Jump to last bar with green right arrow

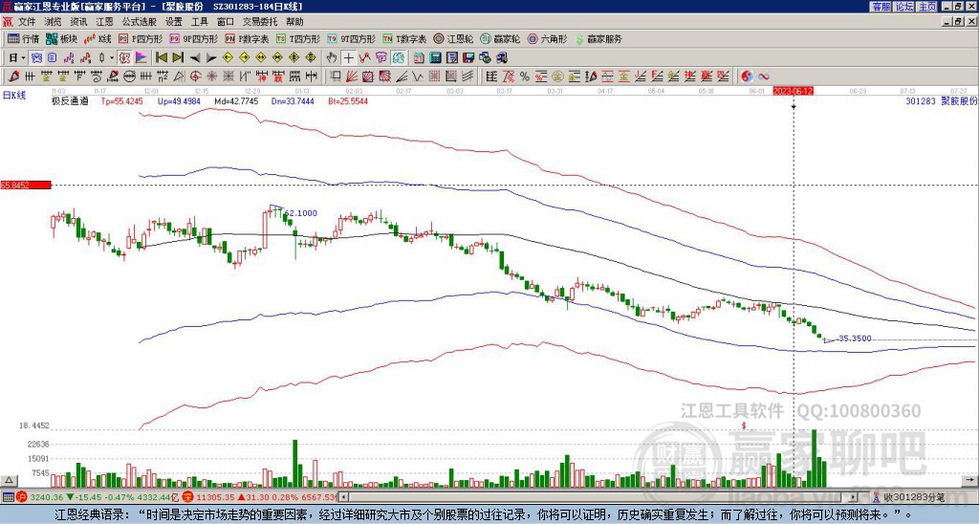coord(178,58)
